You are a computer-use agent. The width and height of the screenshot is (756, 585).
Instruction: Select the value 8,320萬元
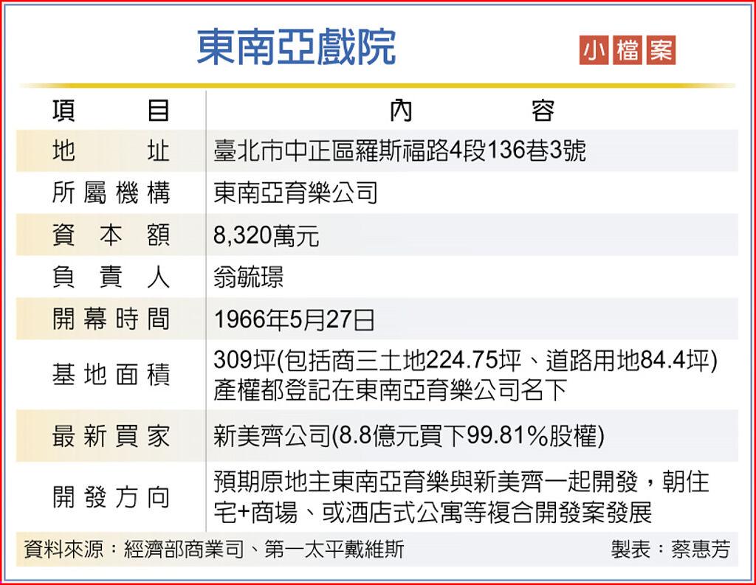pyautogui.click(x=266, y=235)
